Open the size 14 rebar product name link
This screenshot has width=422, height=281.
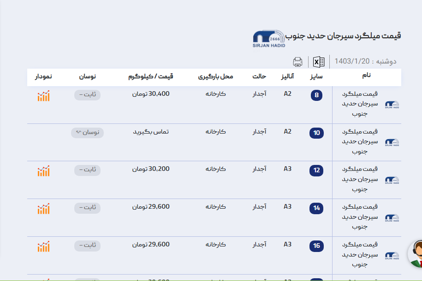(366, 217)
